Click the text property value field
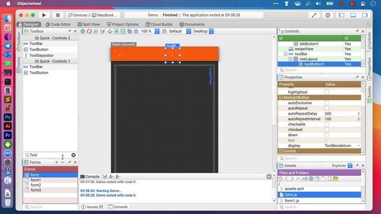The height and width of the screenshot is (214, 381). point(342,140)
